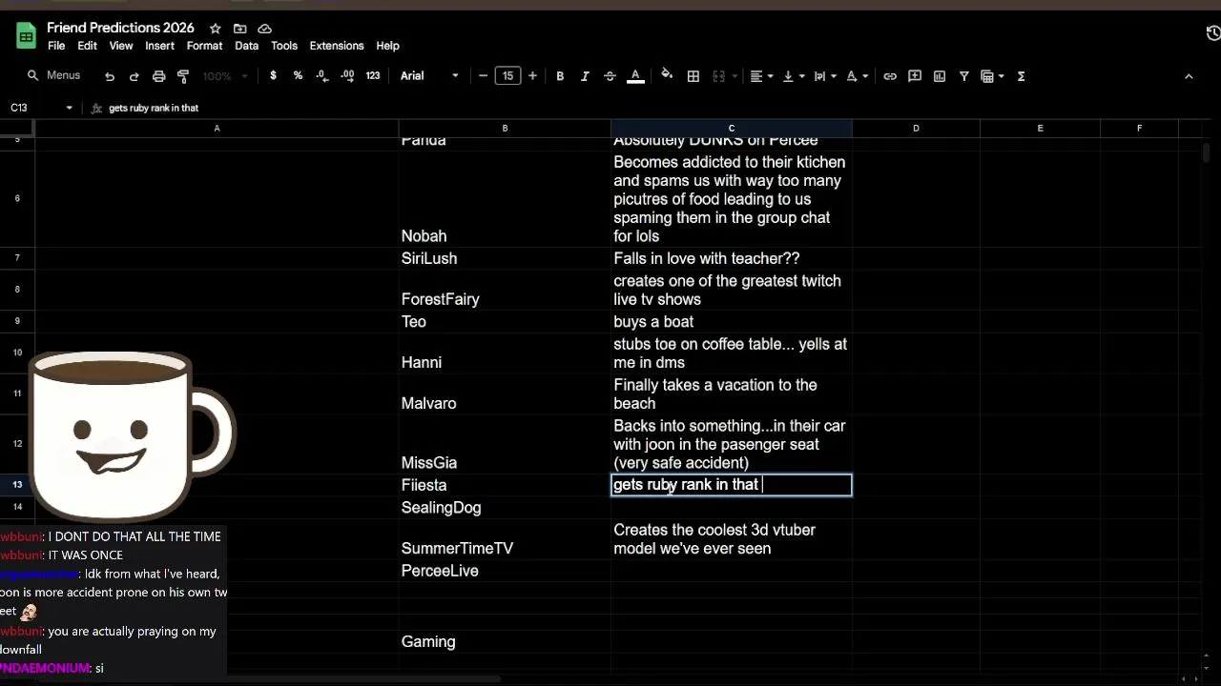Click the cloud document status icon
The image size is (1221, 686).
tap(264, 29)
